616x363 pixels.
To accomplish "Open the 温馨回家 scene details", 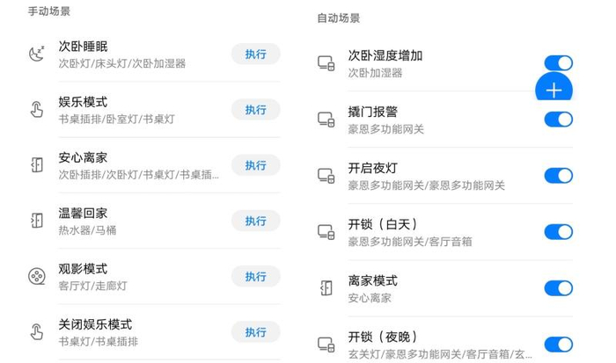I will [132, 221].
